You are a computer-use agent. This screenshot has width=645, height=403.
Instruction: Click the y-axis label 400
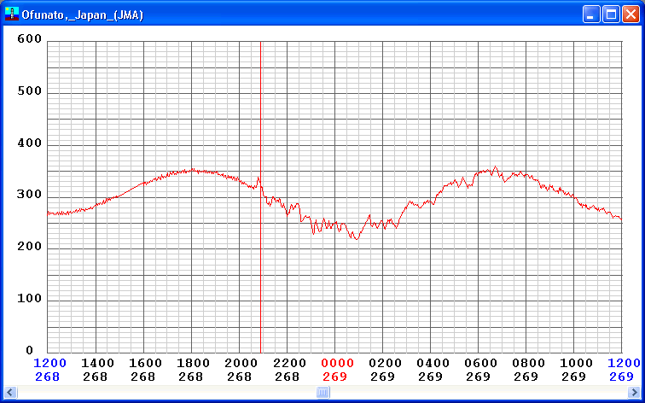[29, 143]
